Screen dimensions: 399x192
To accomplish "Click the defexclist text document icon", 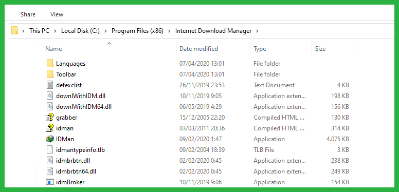I will point(50,85).
